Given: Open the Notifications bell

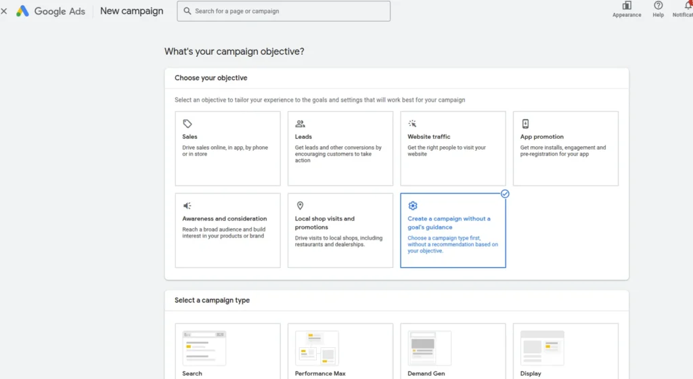Looking at the screenshot, I should [687, 6].
